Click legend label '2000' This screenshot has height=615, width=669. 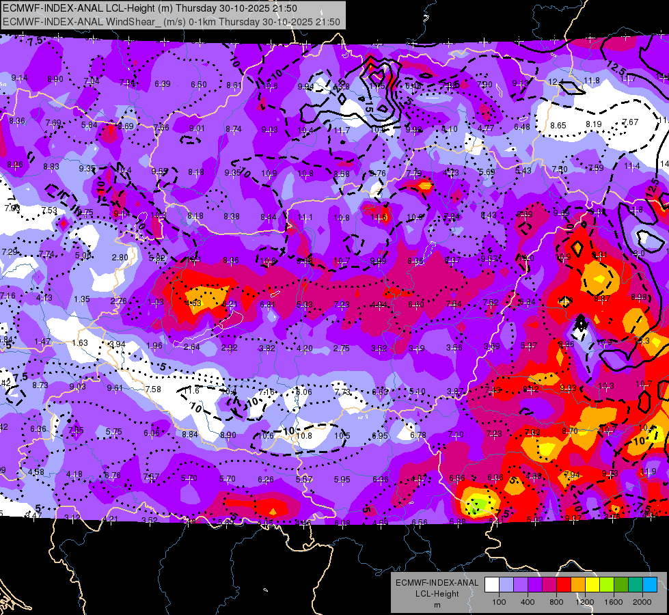pyautogui.click(x=642, y=602)
